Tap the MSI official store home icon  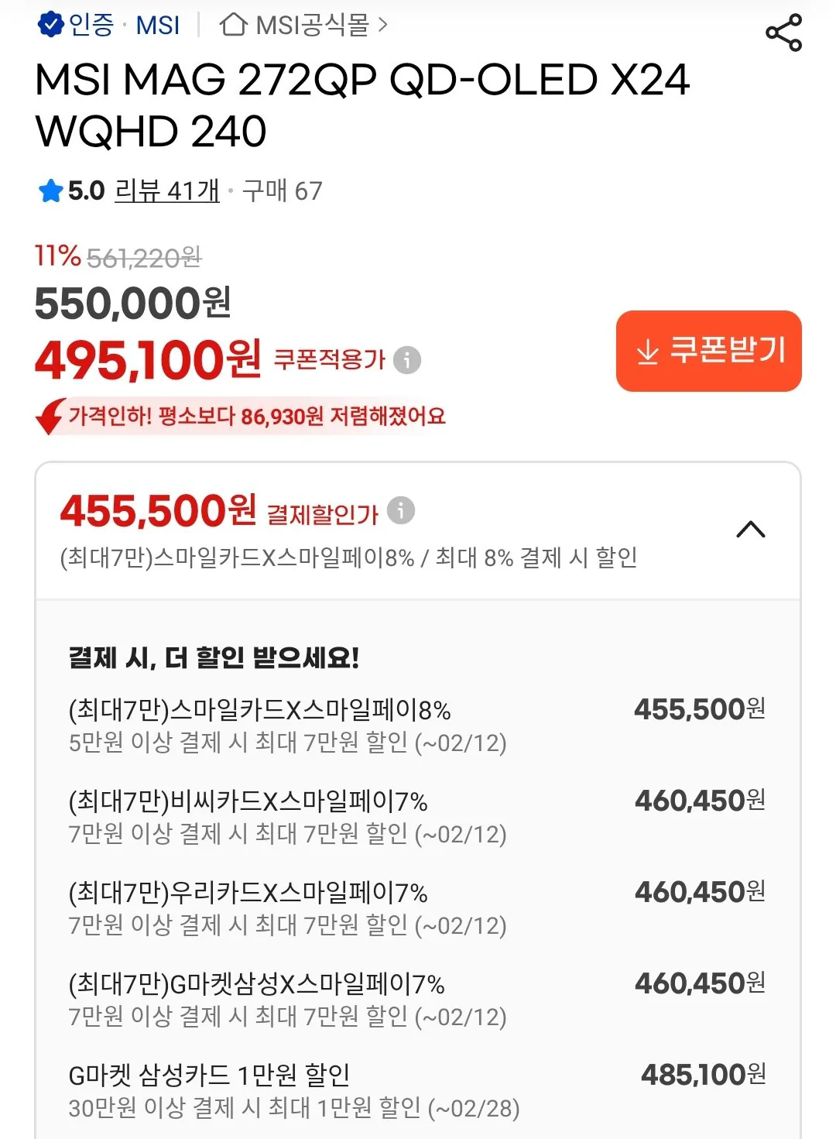pyautogui.click(x=233, y=25)
